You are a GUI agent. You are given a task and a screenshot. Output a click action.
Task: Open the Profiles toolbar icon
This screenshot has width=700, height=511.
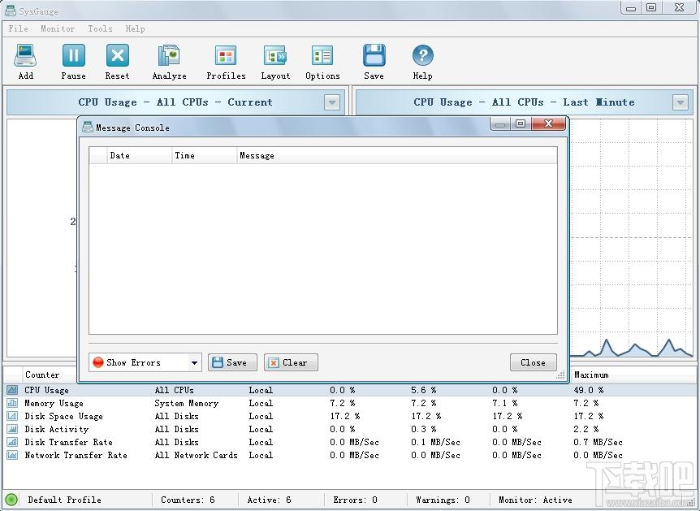tap(226, 56)
